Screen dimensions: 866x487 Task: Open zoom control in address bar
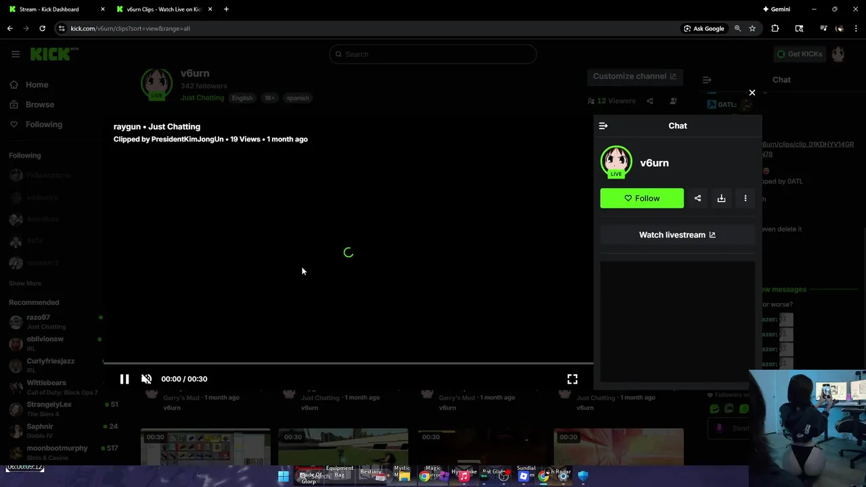tap(737, 28)
